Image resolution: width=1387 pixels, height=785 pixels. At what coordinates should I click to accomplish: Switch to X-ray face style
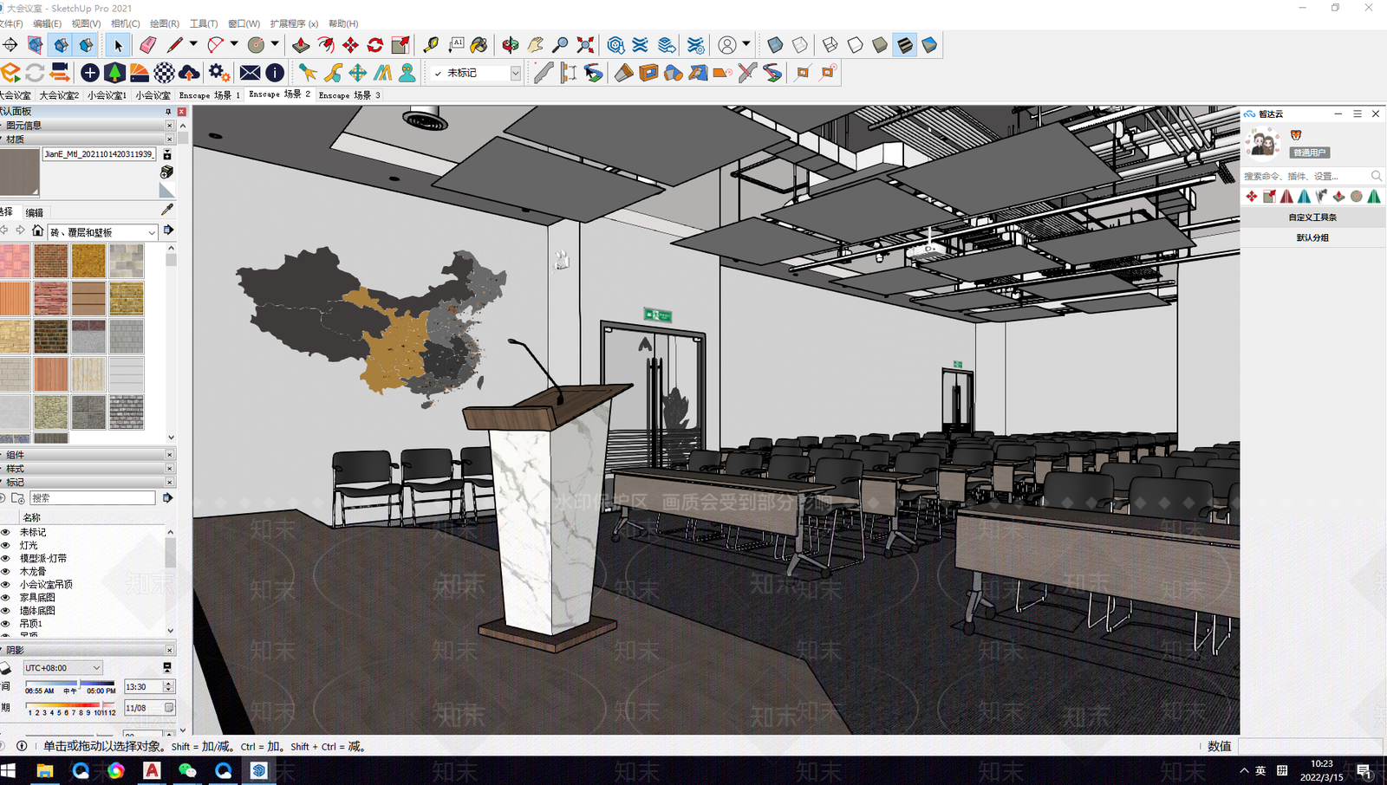coord(775,45)
